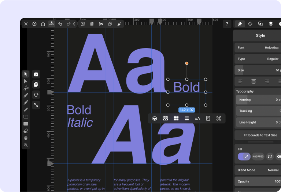
Task: Open the Arrange tab diamond icon
Action: click(250, 24)
